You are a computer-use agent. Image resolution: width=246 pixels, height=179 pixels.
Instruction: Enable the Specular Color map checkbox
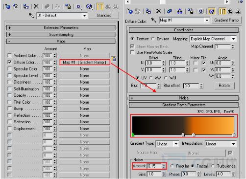pyautogui.click(x=10, y=68)
